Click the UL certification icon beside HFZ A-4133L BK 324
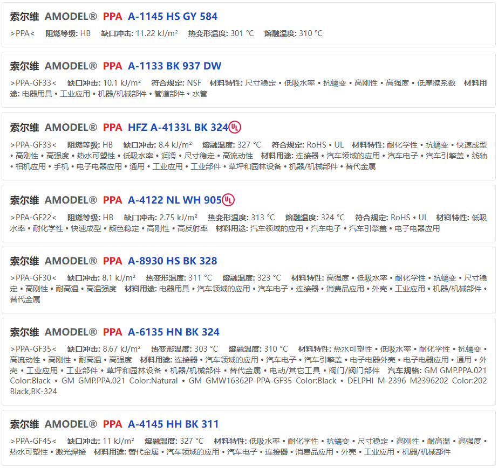The height and width of the screenshot is (468, 498). point(235,127)
